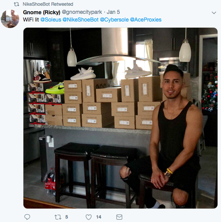
Task: Open the @gnomecitypark handle
Action: (x=82, y=12)
